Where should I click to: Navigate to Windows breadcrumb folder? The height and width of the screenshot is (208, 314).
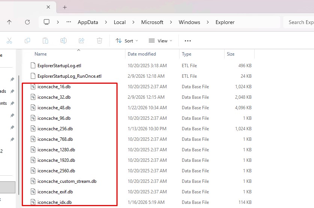(189, 22)
